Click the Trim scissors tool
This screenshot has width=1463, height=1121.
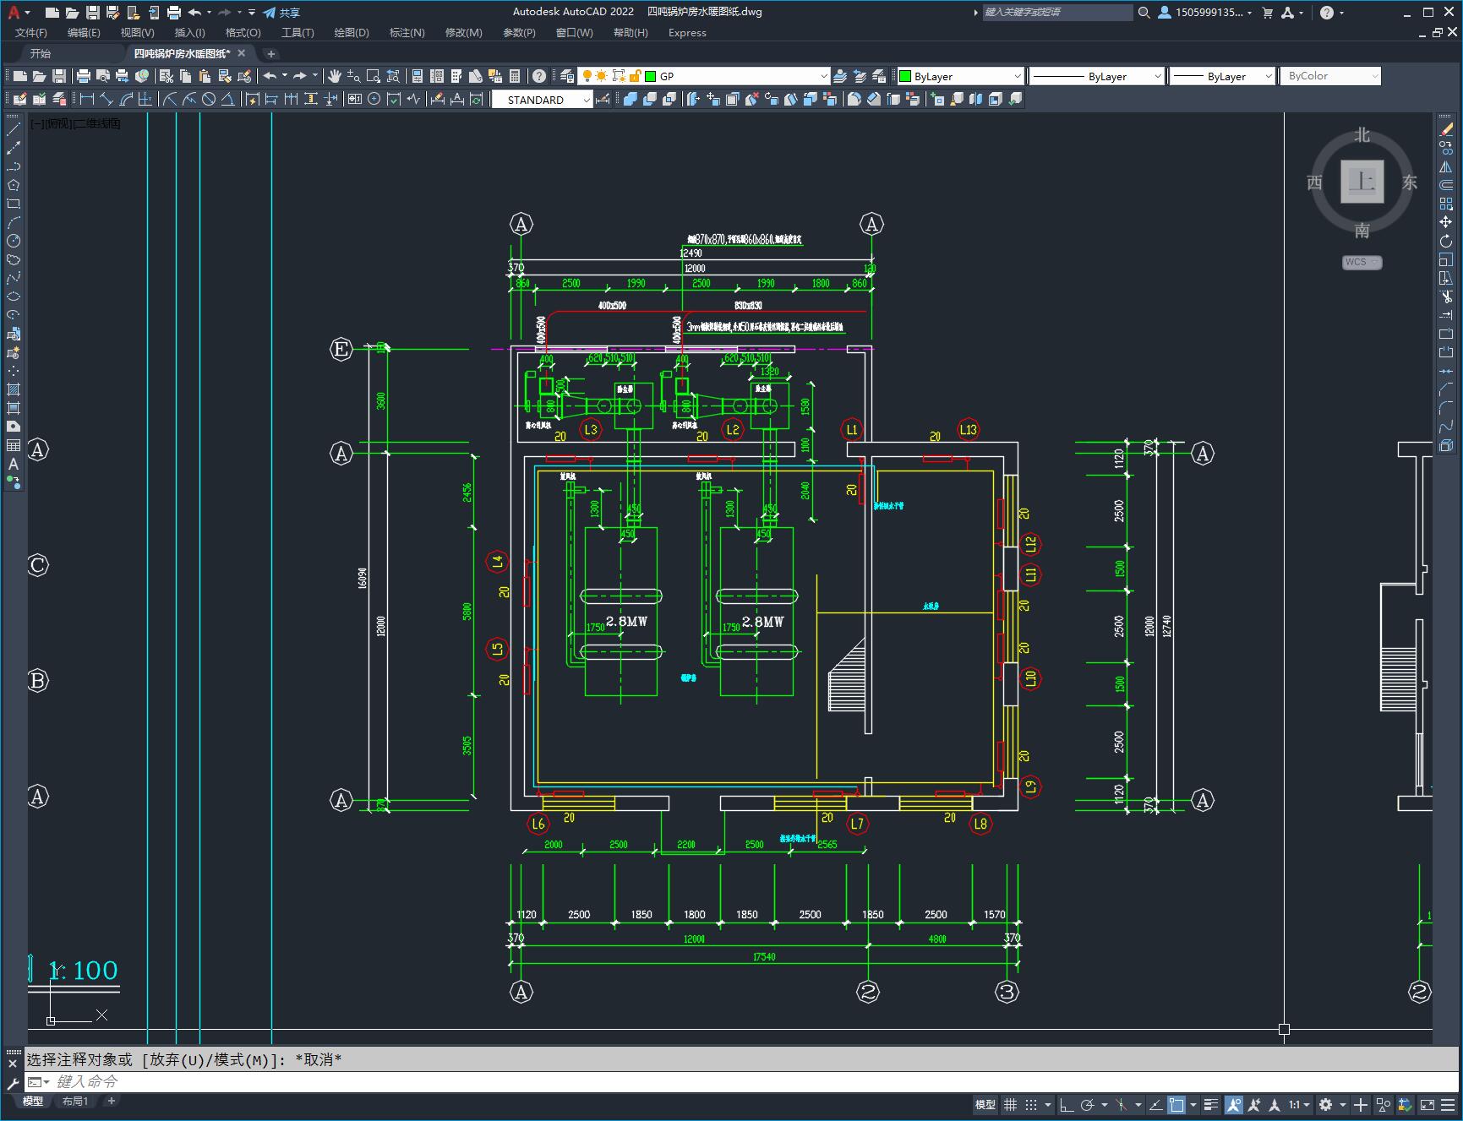pyautogui.click(x=1446, y=297)
